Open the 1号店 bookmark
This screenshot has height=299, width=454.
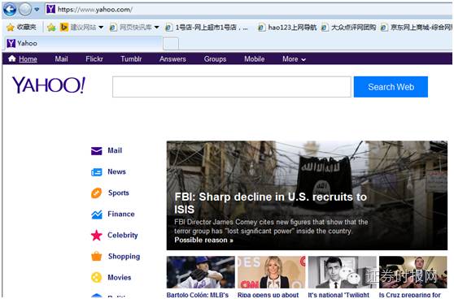tap(207, 28)
